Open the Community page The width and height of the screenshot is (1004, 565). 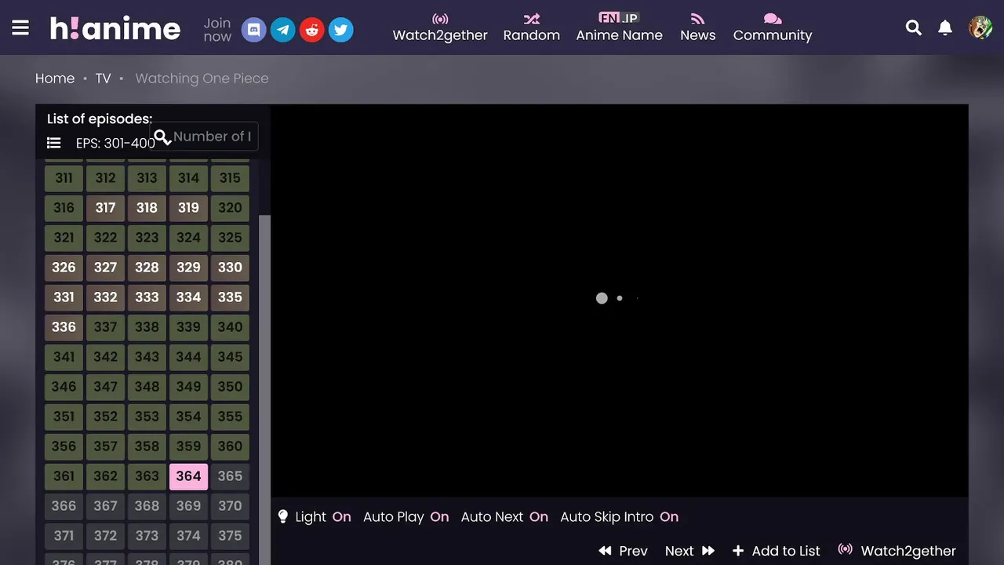point(773,28)
